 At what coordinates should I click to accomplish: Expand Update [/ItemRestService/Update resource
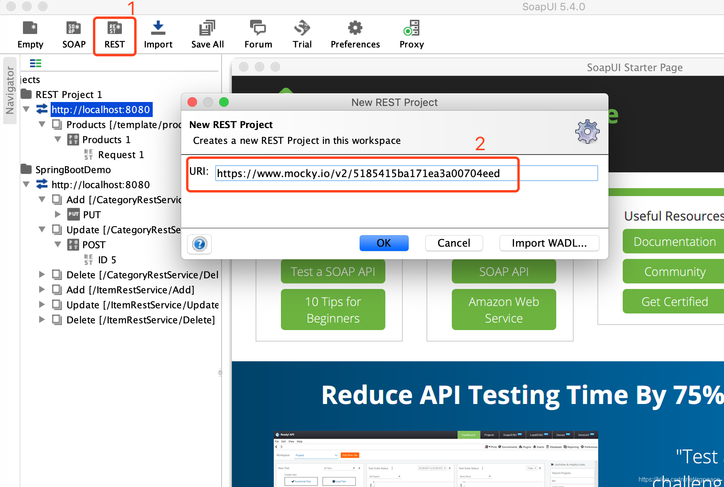click(42, 304)
